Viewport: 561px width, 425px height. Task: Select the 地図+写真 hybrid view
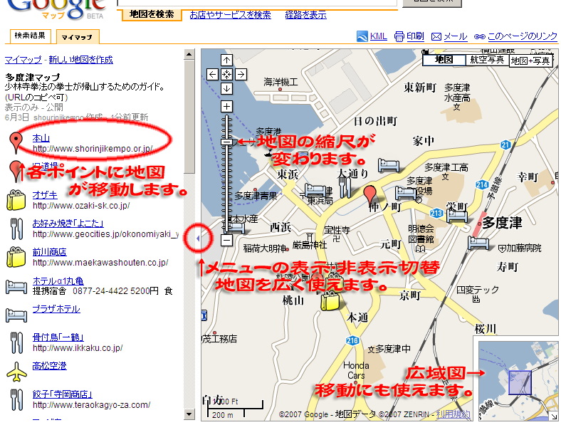pyautogui.click(x=531, y=61)
